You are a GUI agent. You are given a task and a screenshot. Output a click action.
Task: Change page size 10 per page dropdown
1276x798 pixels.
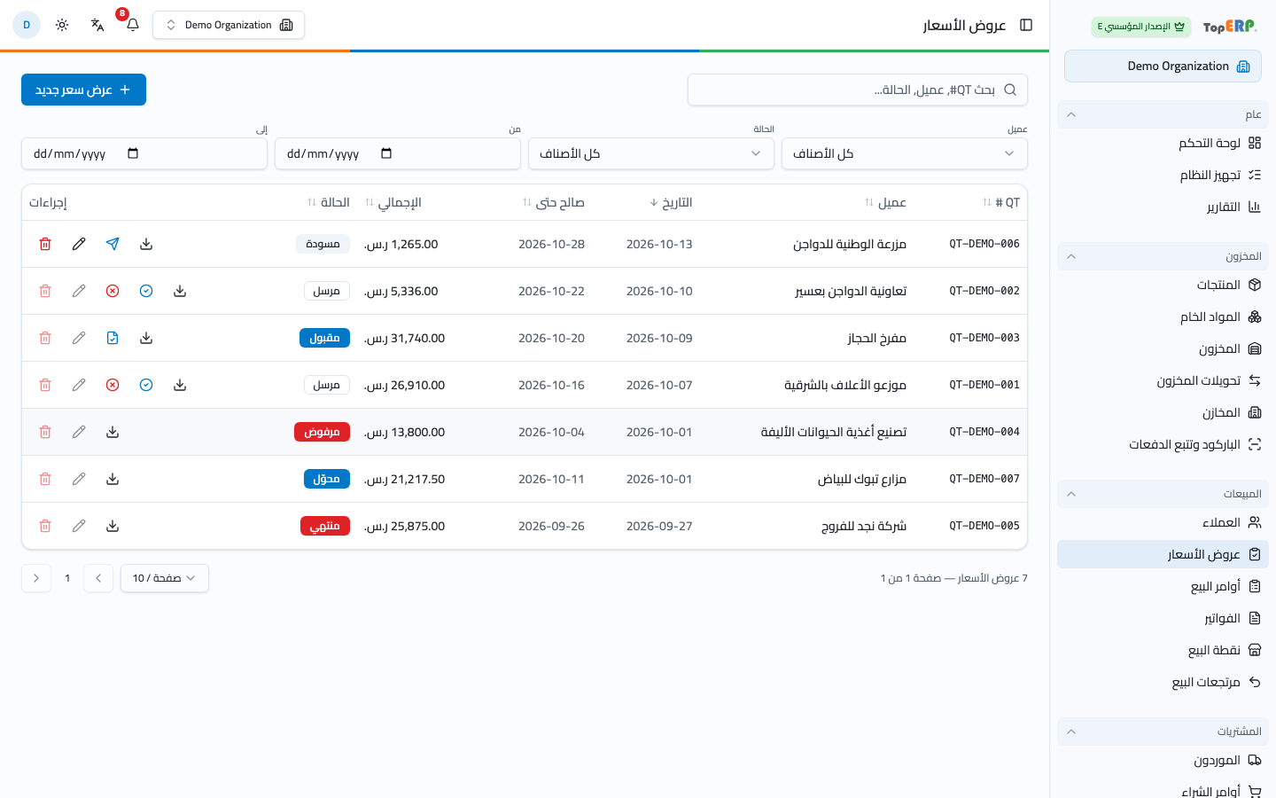coord(165,578)
